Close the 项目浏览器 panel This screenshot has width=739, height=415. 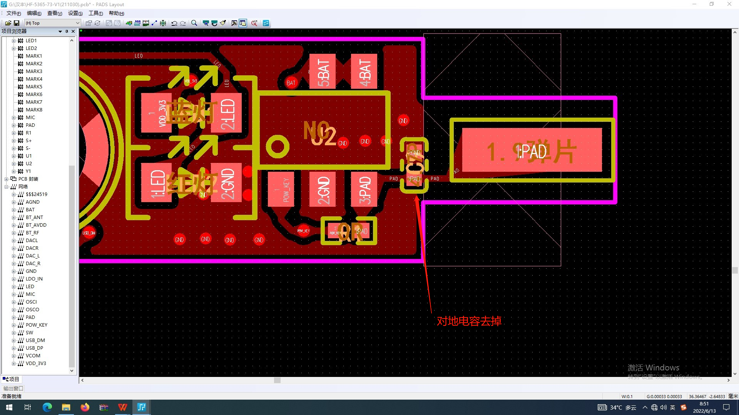tap(73, 31)
